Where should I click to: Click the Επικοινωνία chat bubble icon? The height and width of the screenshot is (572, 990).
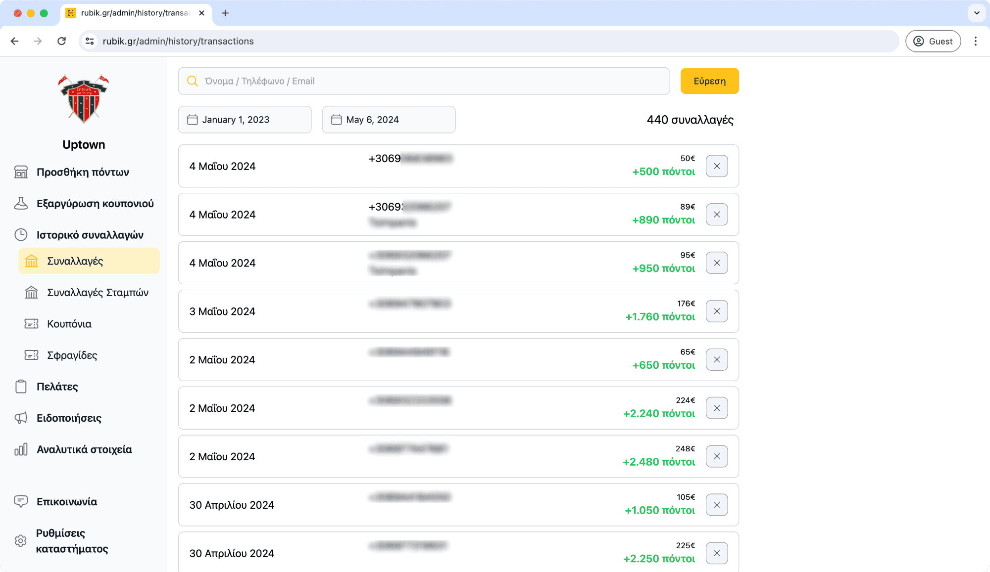pyautogui.click(x=21, y=502)
